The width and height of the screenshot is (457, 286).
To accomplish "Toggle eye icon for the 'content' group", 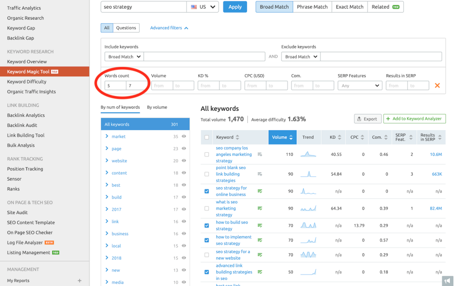I will pyautogui.click(x=184, y=173).
